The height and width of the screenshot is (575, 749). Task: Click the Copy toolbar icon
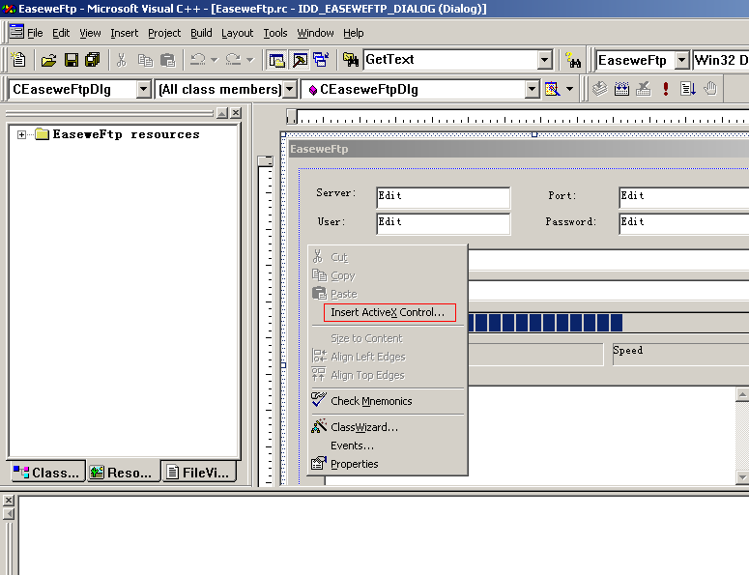point(145,60)
